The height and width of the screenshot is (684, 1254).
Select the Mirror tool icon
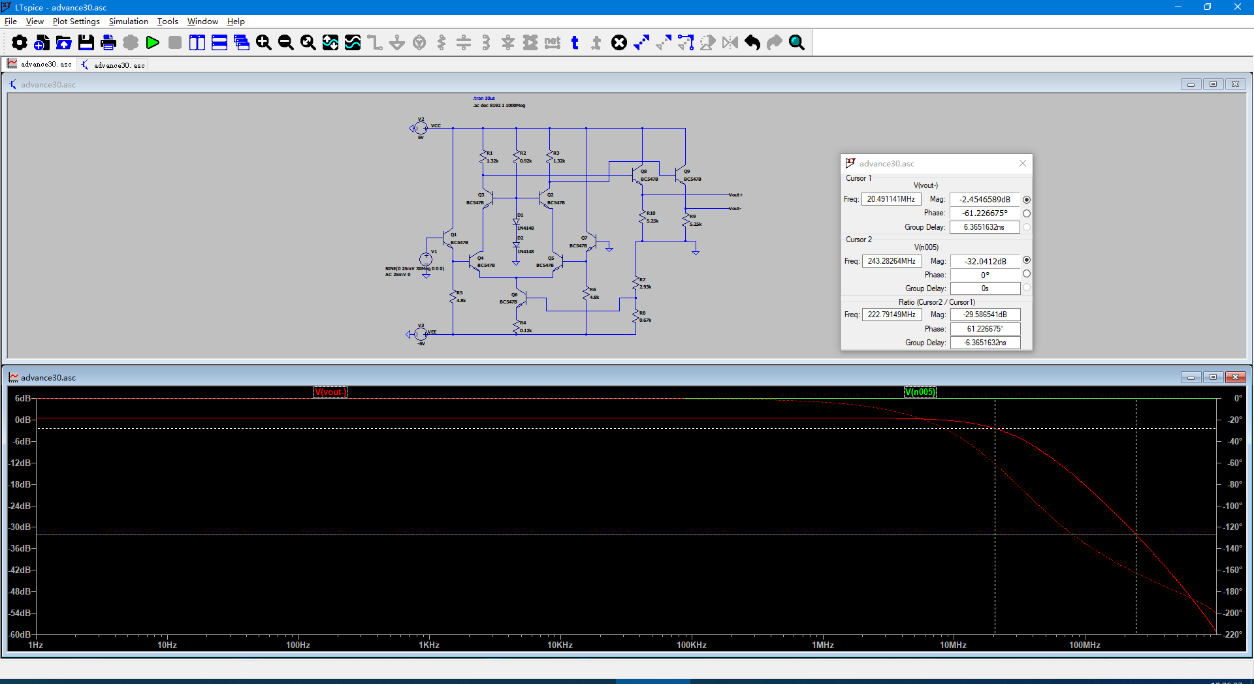730,42
